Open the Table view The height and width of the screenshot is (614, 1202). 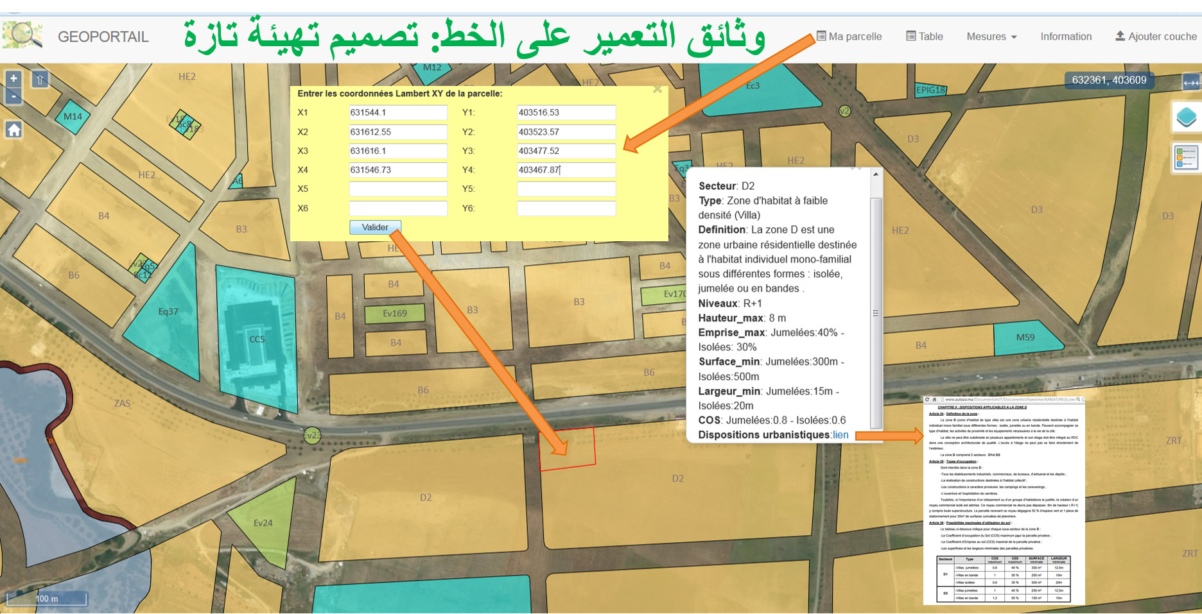(925, 37)
